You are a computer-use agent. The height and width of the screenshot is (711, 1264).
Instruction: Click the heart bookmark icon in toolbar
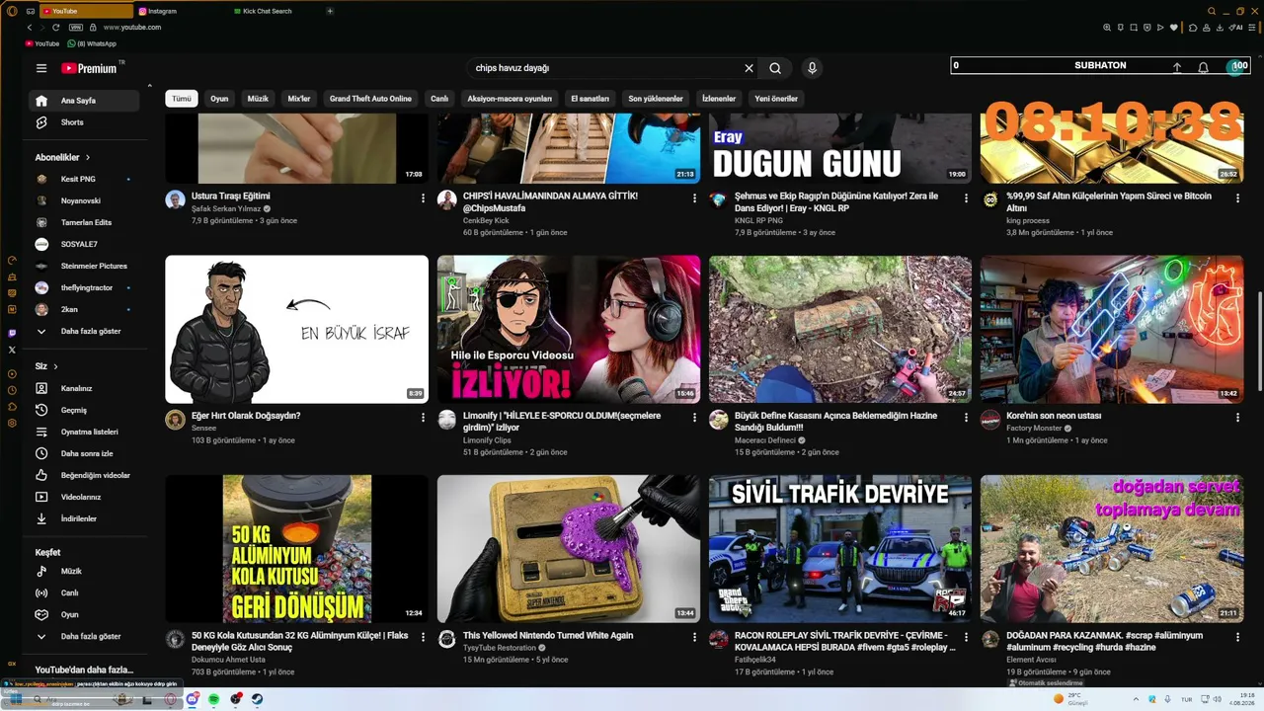pyautogui.click(x=1173, y=28)
